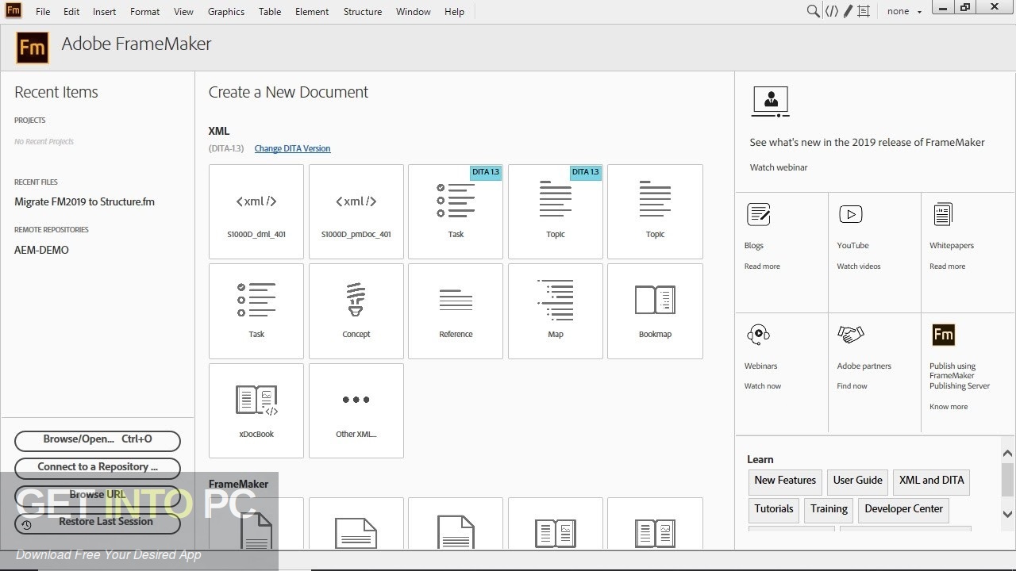
Task: Open the Insert menu
Action: pyautogui.click(x=104, y=12)
